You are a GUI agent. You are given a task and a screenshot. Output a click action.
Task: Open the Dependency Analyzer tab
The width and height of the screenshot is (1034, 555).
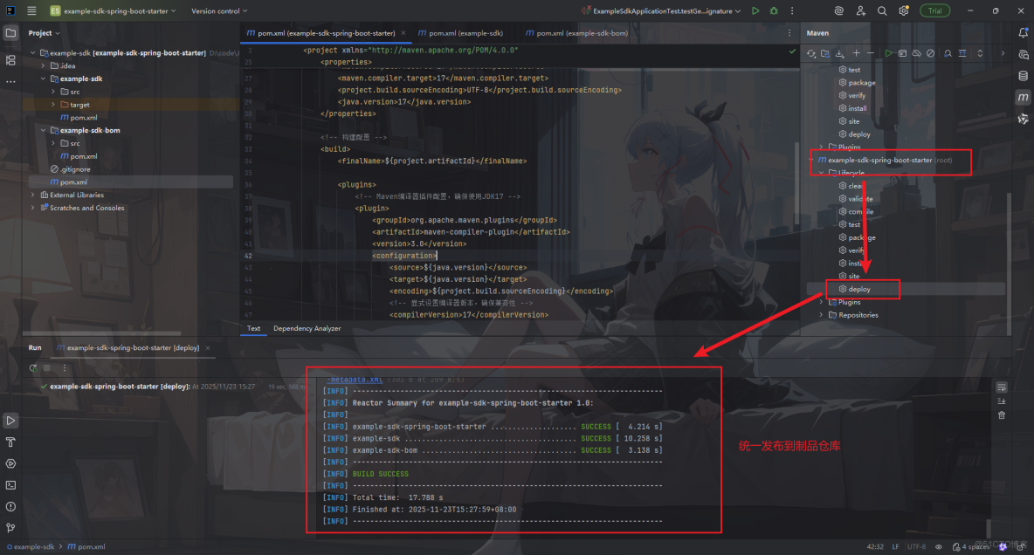[307, 329]
